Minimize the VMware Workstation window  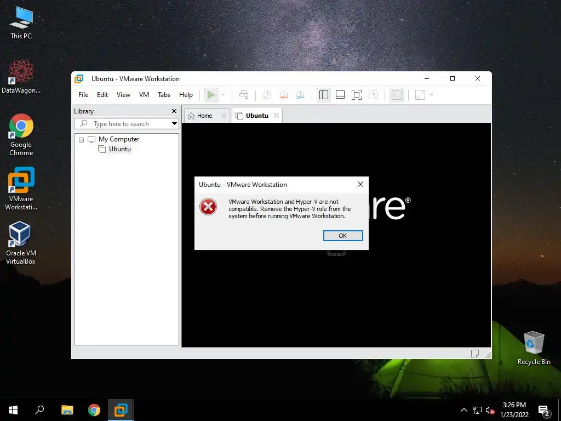coord(426,78)
